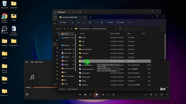Skip to previous track in Media Player
This screenshot has width=186, height=104.
pos(85,94)
